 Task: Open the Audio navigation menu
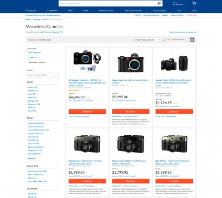(x=86, y=10)
